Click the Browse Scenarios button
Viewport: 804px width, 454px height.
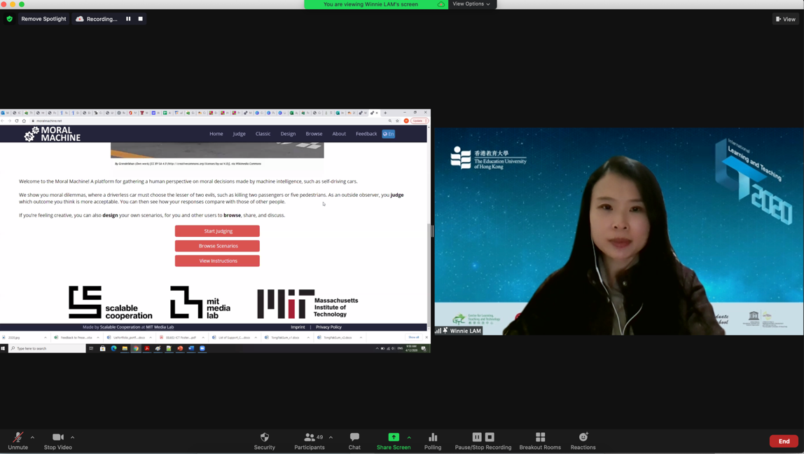pyautogui.click(x=217, y=246)
